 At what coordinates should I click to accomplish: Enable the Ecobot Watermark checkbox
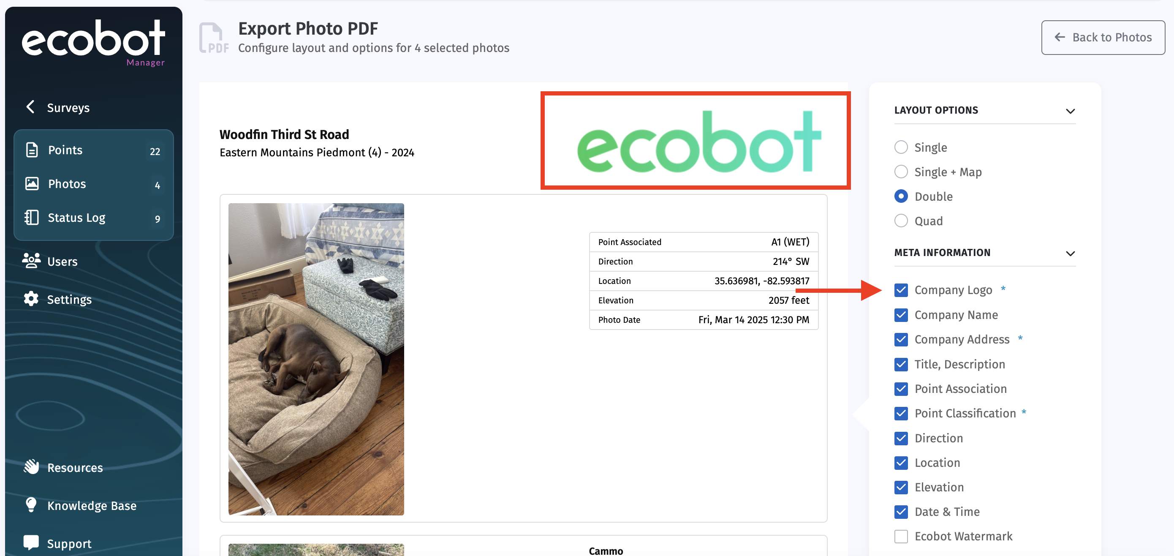tap(900, 536)
